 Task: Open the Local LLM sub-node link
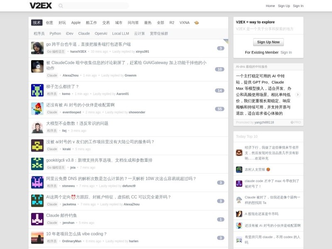pyautogui.click(x=120, y=34)
